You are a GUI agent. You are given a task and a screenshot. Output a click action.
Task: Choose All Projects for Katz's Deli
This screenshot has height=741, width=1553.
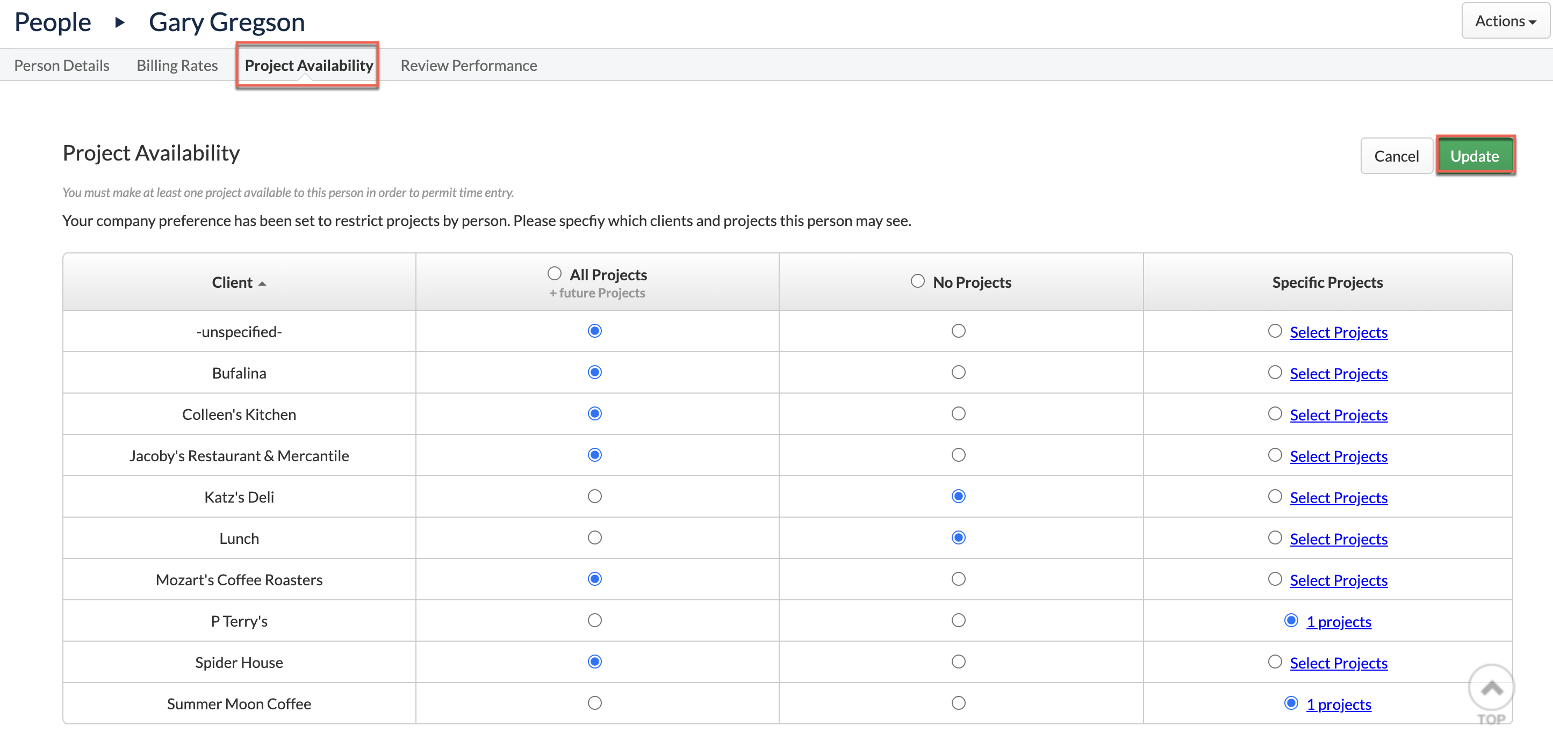pos(594,496)
